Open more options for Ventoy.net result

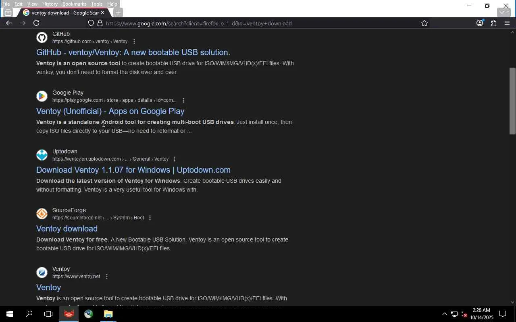click(x=107, y=277)
